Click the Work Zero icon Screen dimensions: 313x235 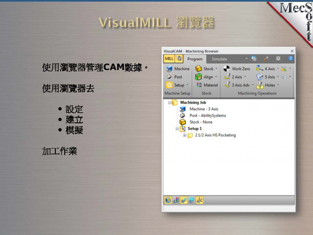click(227, 69)
